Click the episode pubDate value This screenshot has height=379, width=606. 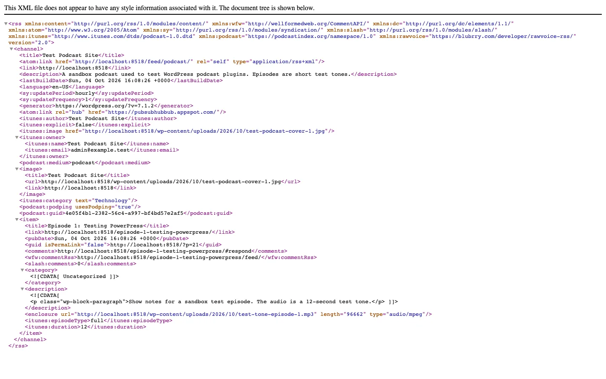tap(105, 238)
